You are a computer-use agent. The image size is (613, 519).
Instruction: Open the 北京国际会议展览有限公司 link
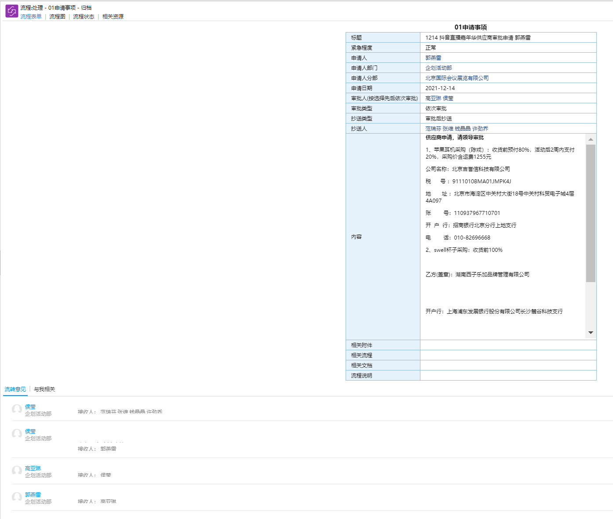457,78
